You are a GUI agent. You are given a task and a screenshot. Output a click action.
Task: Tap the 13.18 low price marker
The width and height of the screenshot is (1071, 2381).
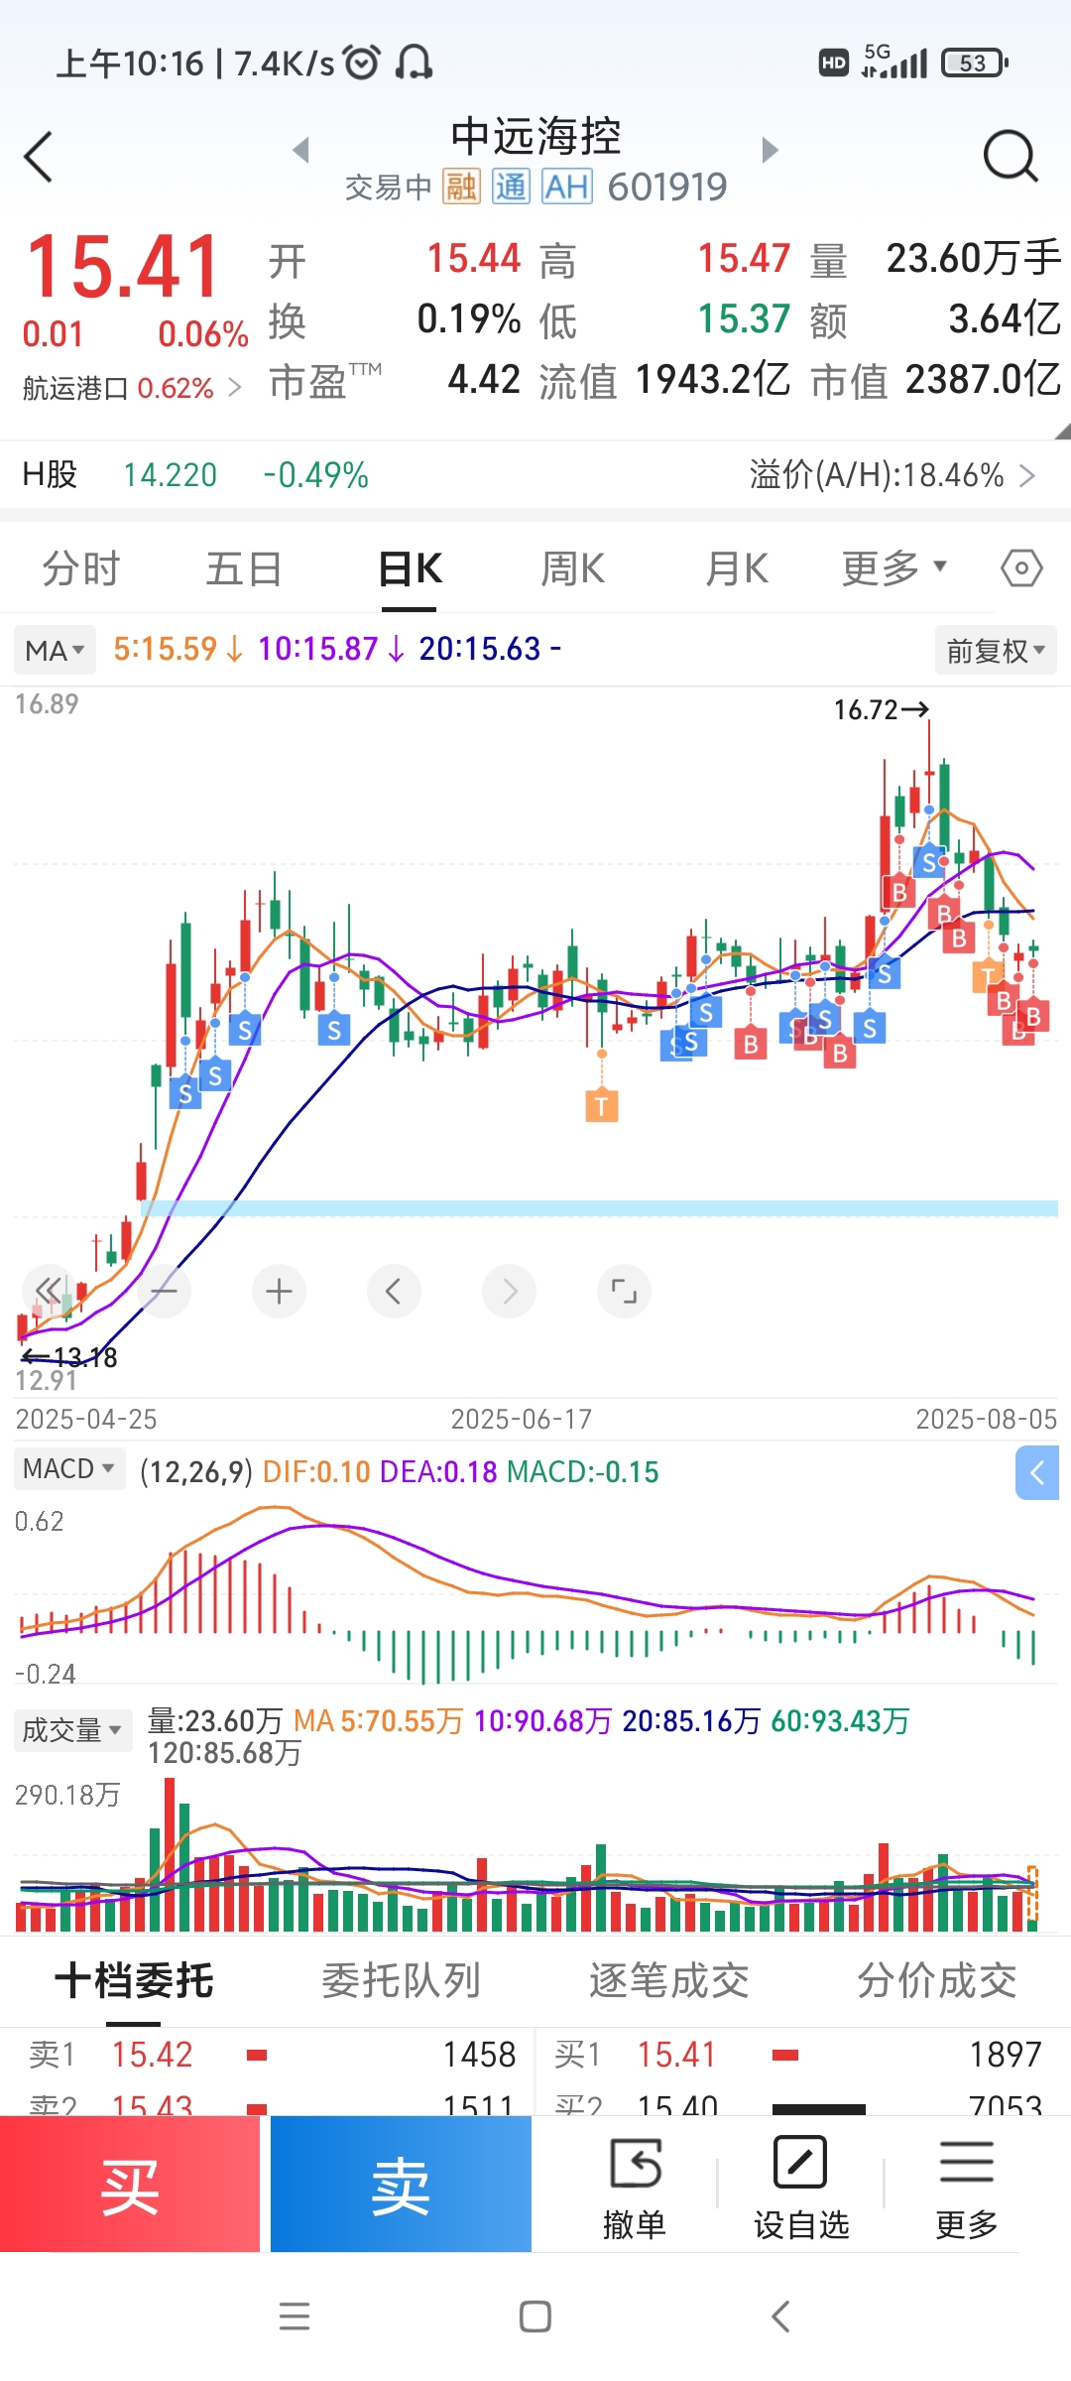click(x=69, y=1357)
